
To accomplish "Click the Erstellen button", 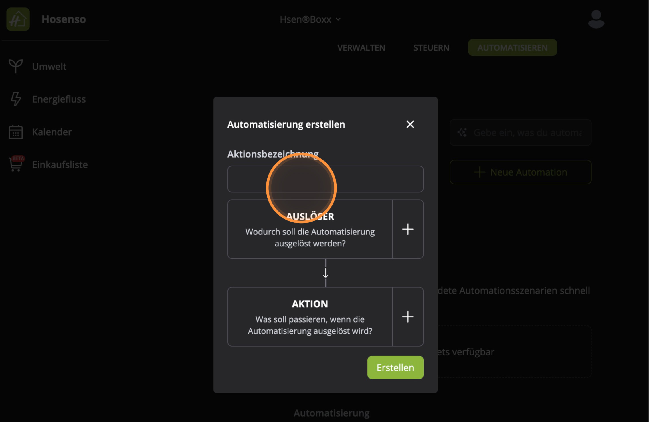I will coord(395,367).
